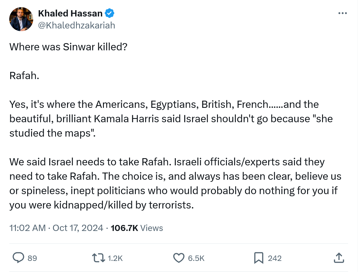Click the 89 replies count
358x272 pixels.
tap(32, 258)
